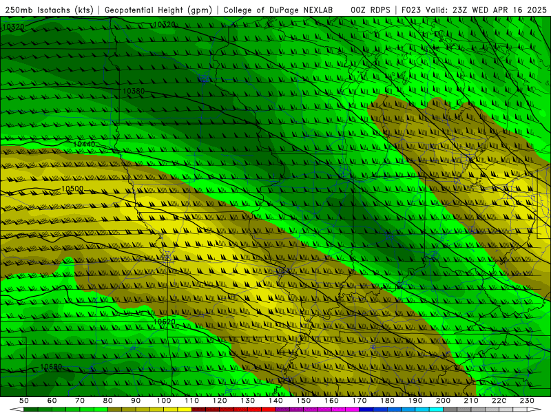Click the 80 value on color scale
Image resolution: width=551 pixels, height=413 pixels.
pyautogui.click(x=108, y=401)
